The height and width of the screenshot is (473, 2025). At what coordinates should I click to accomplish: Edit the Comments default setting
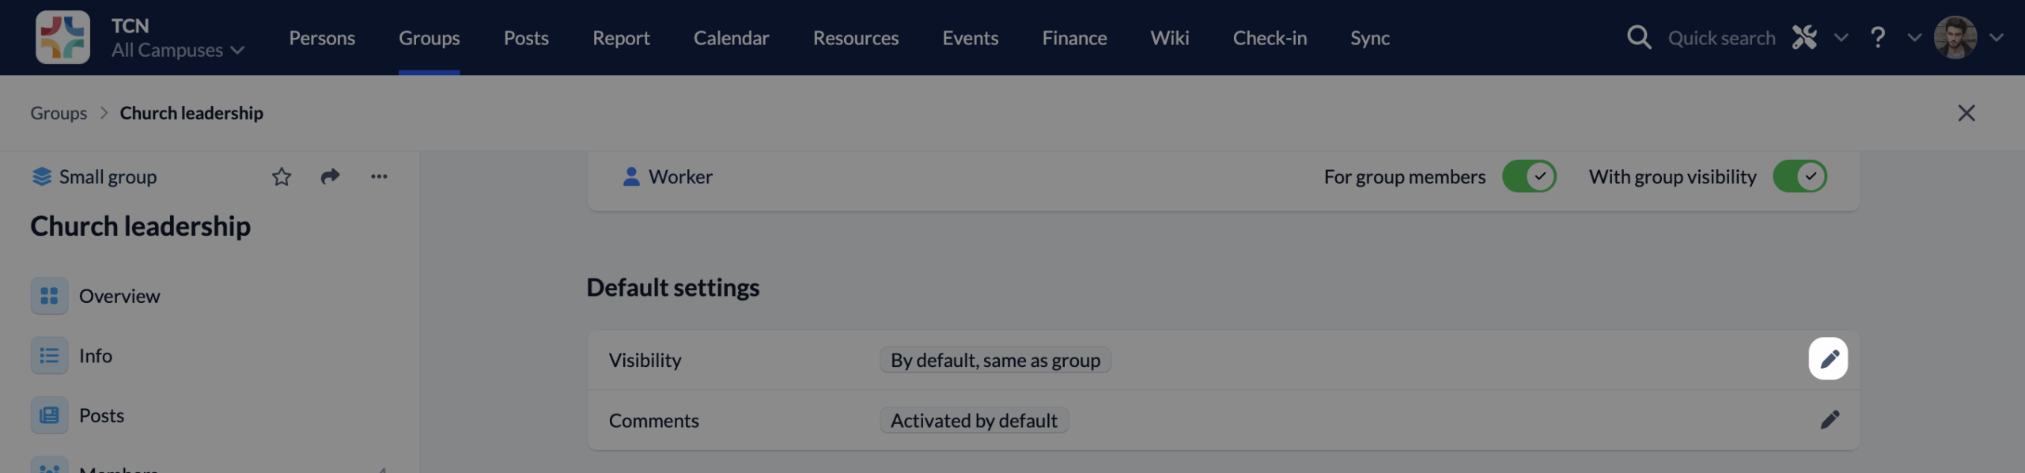click(x=1829, y=420)
